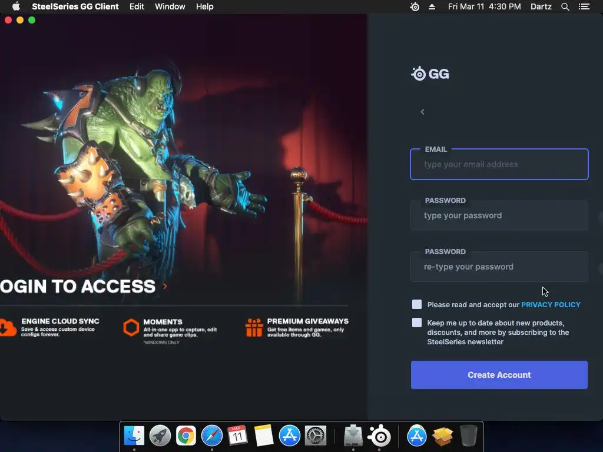Click the SteelSeries GG icon in the Dock

pyautogui.click(x=380, y=436)
